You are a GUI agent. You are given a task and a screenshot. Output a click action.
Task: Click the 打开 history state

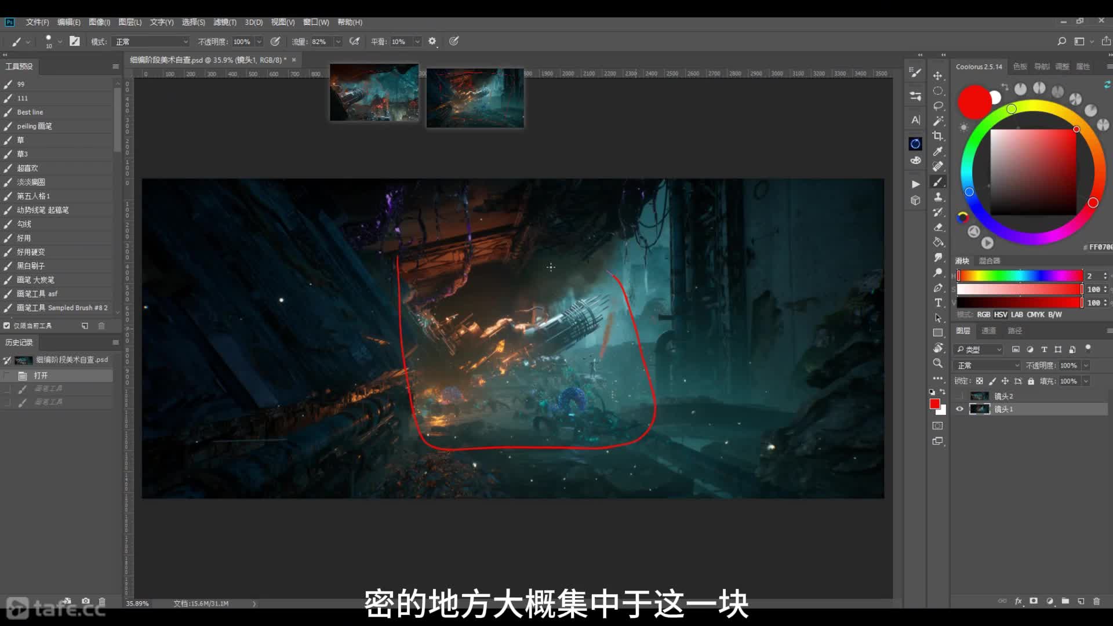click(57, 376)
